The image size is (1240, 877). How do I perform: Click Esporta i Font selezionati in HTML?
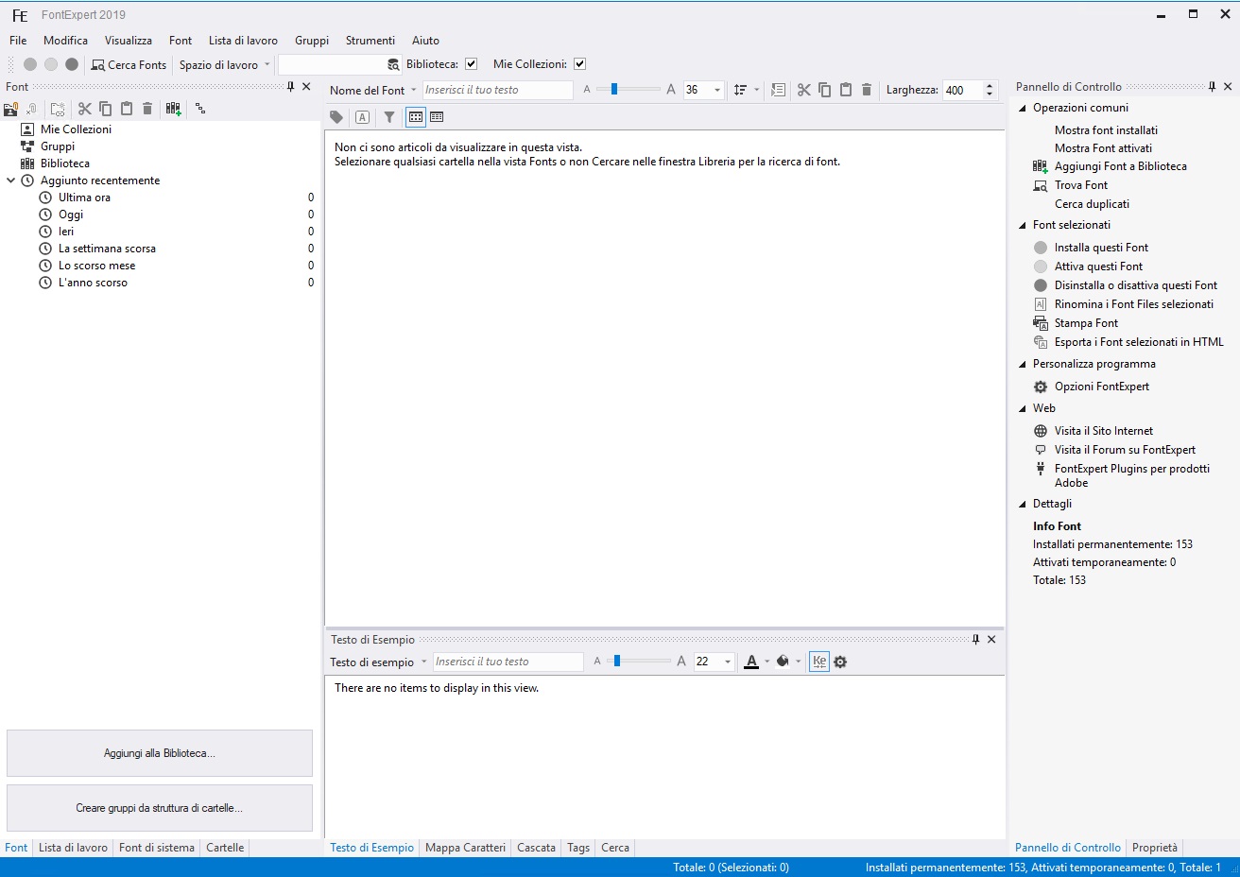tap(1139, 342)
